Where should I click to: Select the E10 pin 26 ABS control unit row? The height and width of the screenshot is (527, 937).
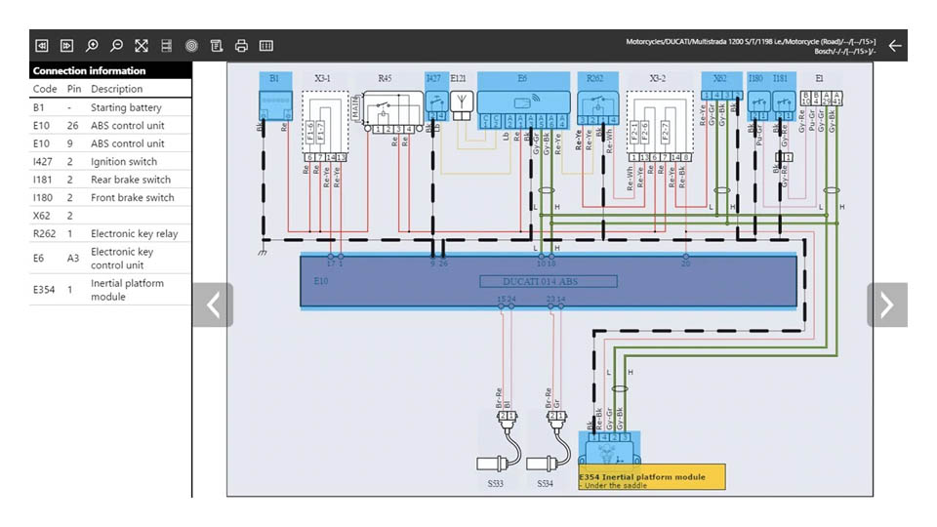(x=110, y=126)
